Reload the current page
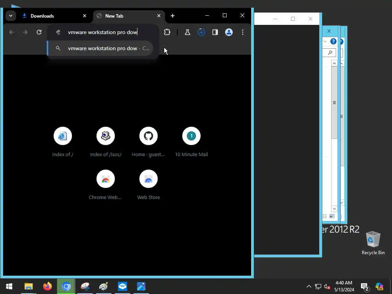 pos(39,32)
